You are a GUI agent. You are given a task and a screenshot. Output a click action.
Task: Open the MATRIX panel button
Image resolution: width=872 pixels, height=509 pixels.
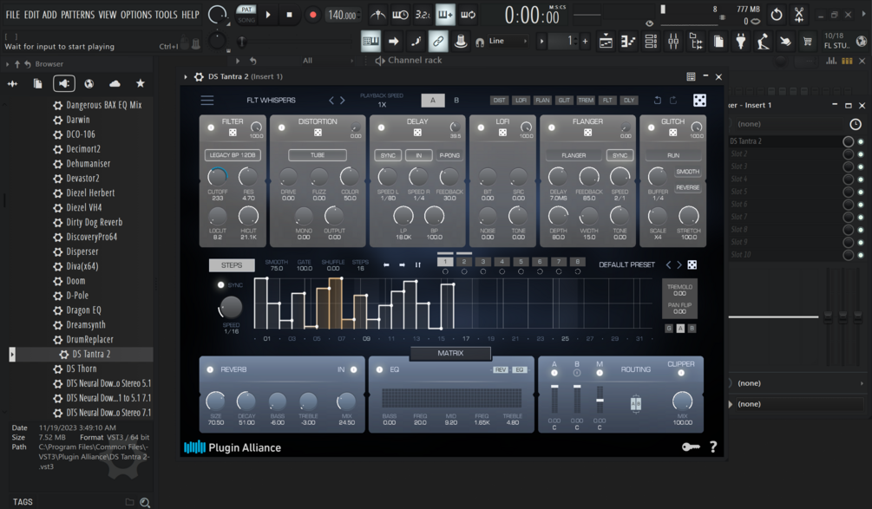(450, 353)
